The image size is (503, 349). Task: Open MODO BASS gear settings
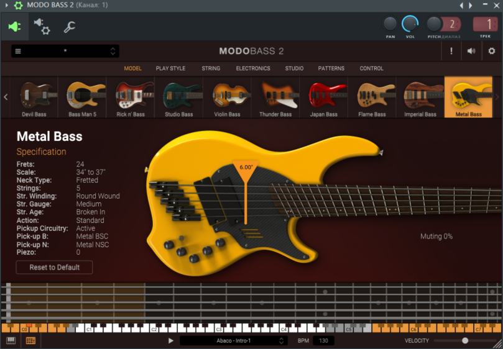click(x=491, y=52)
